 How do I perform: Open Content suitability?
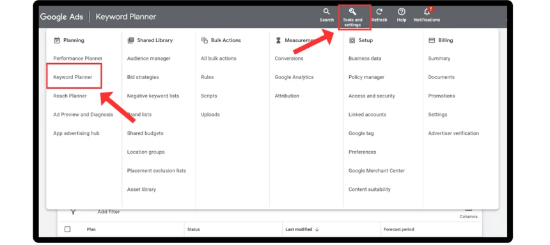pyautogui.click(x=369, y=189)
